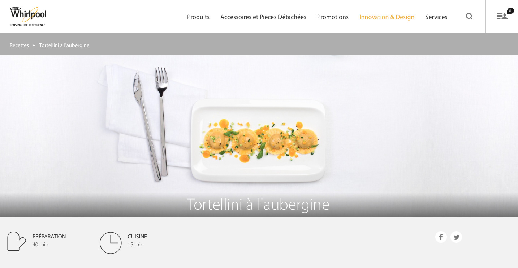Open the user account list icon
The width and height of the screenshot is (518, 268).
point(502,16)
